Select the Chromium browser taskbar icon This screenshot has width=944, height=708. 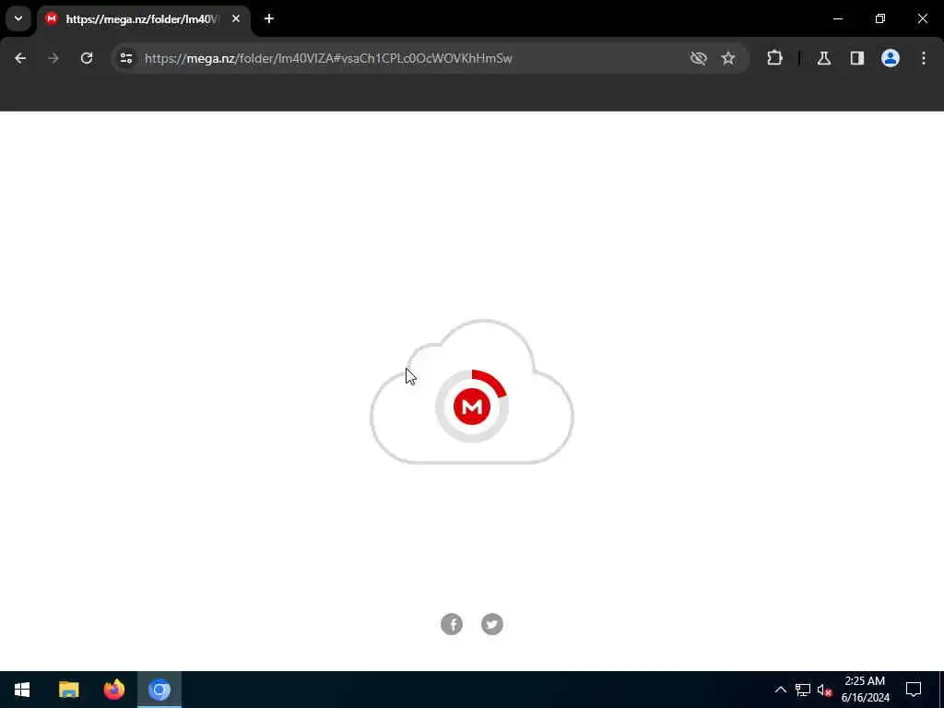click(x=159, y=690)
